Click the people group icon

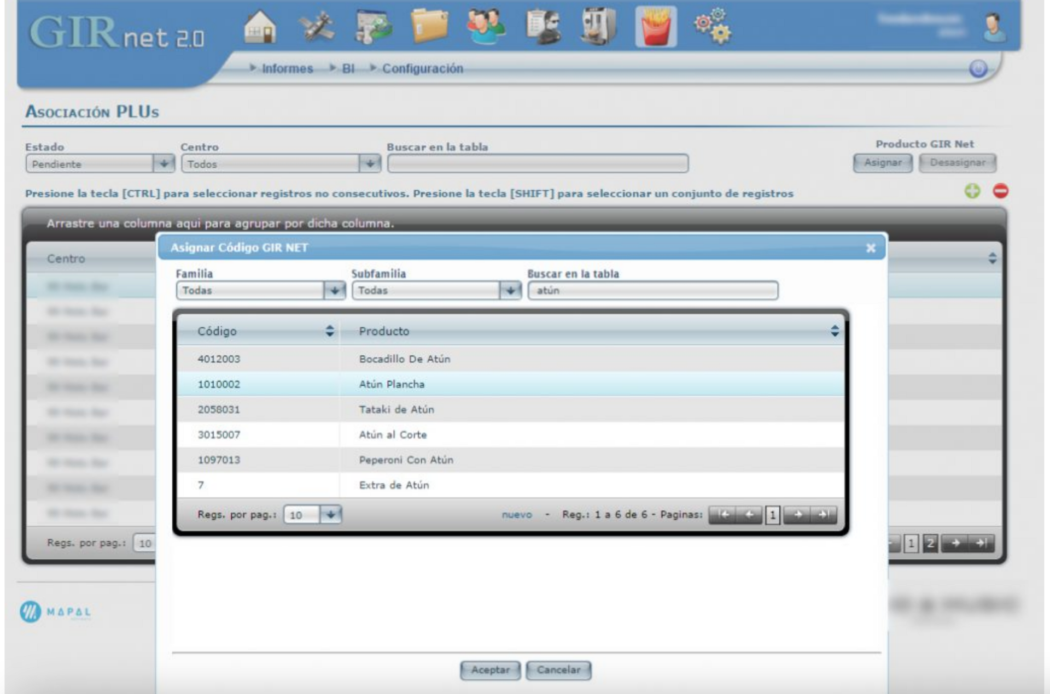click(486, 26)
